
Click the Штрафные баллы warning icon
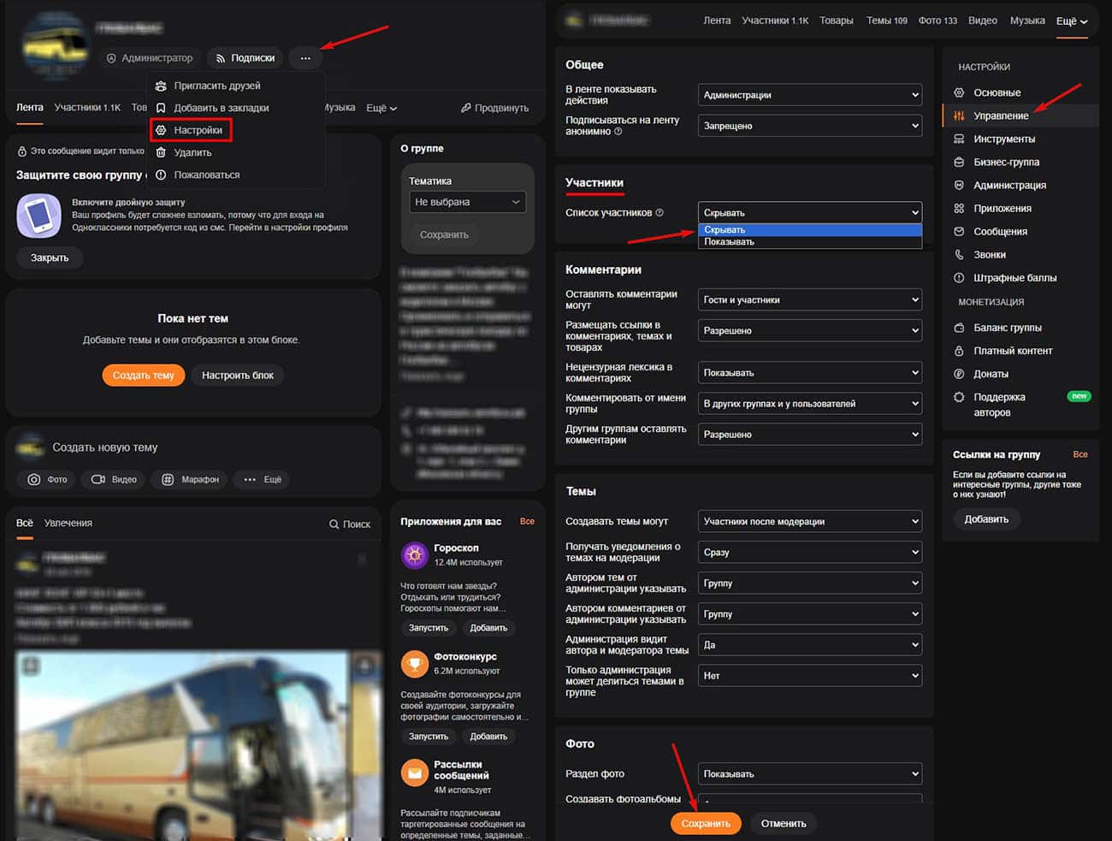pos(959,277)
